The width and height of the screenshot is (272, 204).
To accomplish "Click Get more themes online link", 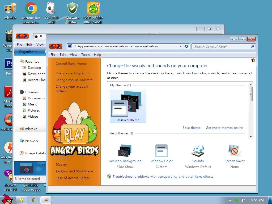I will [224, 128].
